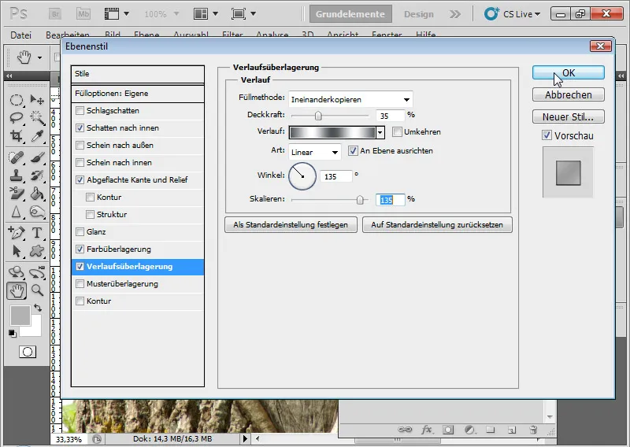Select the Lasso tool

(16, 118)
